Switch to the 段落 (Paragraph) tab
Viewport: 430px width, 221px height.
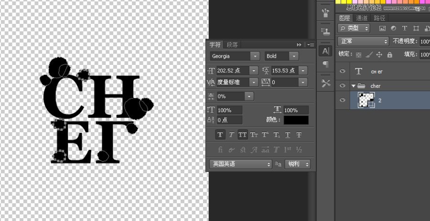[232, 44]
